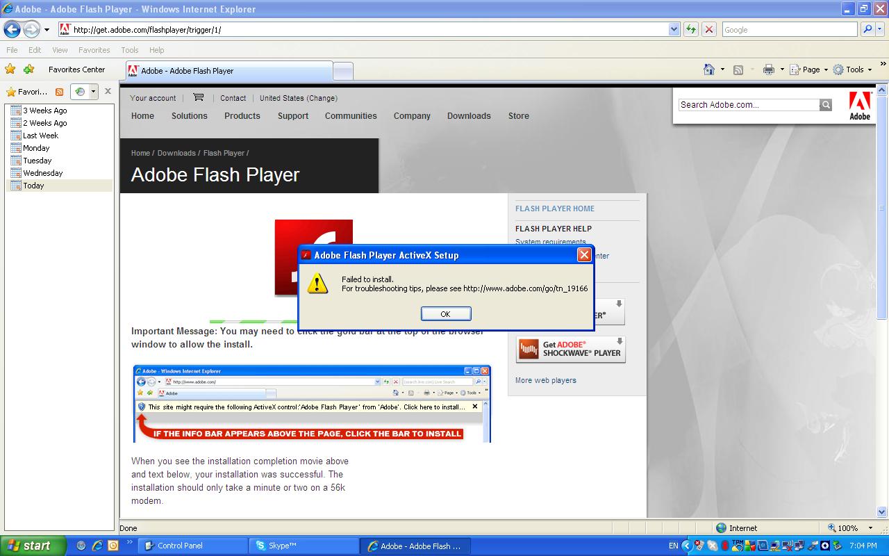889x556 pixels.
Task: Open the Home button dropdown arrow
Action: coord(722,69)
